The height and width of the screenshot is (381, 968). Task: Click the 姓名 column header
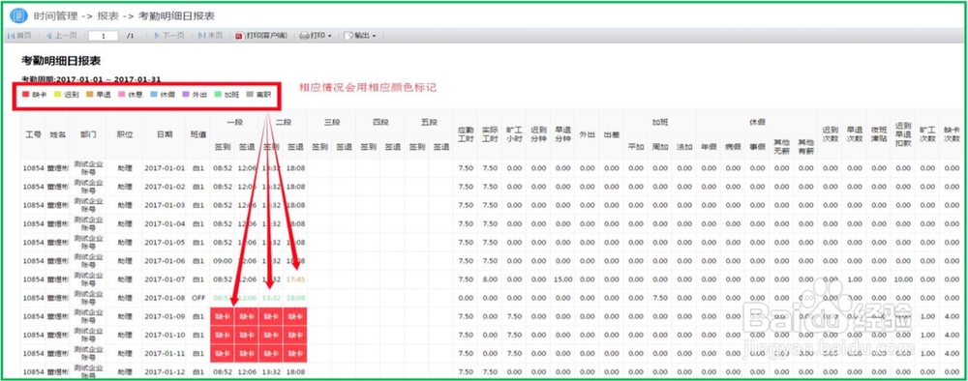point(57,133)
